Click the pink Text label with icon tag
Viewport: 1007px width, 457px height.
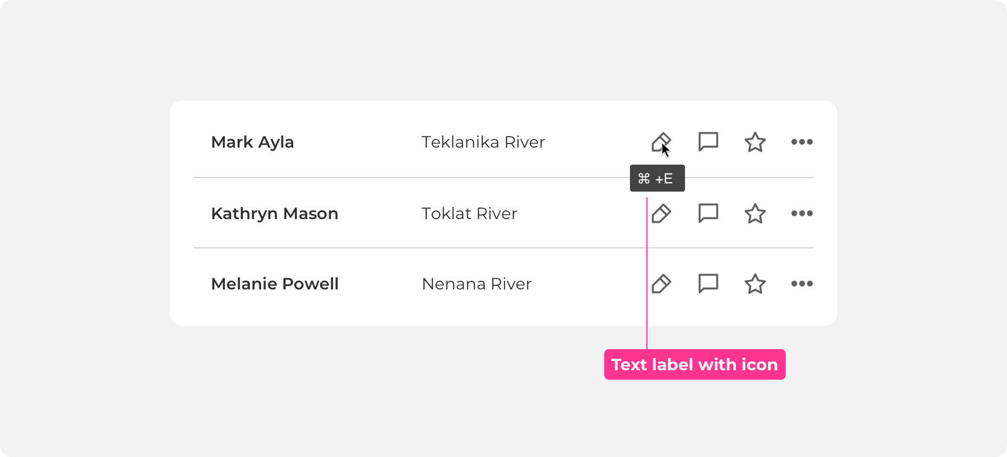coord(695,364)
